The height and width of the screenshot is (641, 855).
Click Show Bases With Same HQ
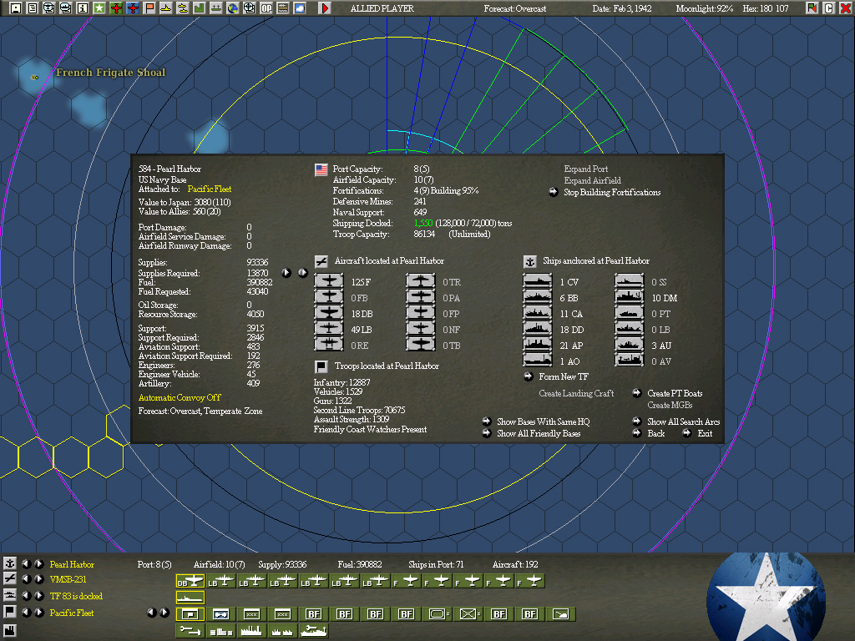pyautogui.click(x=543, y=421)
